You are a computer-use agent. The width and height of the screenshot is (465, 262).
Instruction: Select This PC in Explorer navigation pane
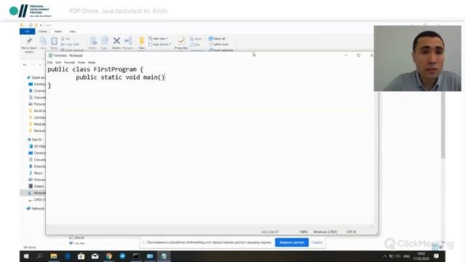coord(35,140)
